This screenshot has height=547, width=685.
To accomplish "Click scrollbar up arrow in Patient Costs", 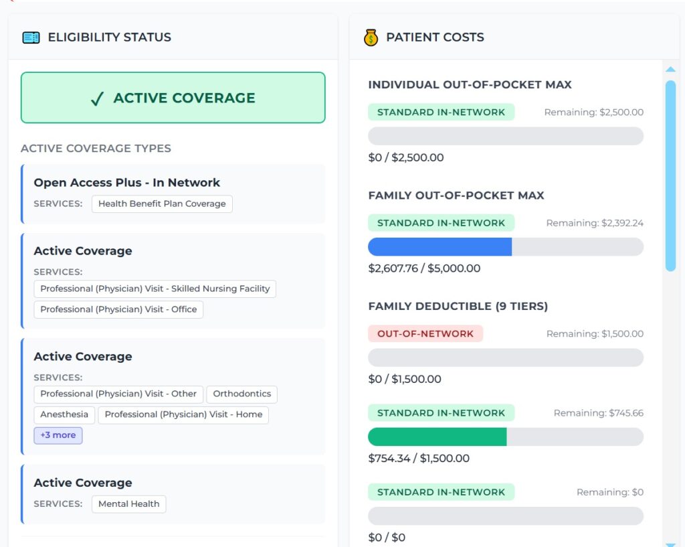I will point(670,69).
